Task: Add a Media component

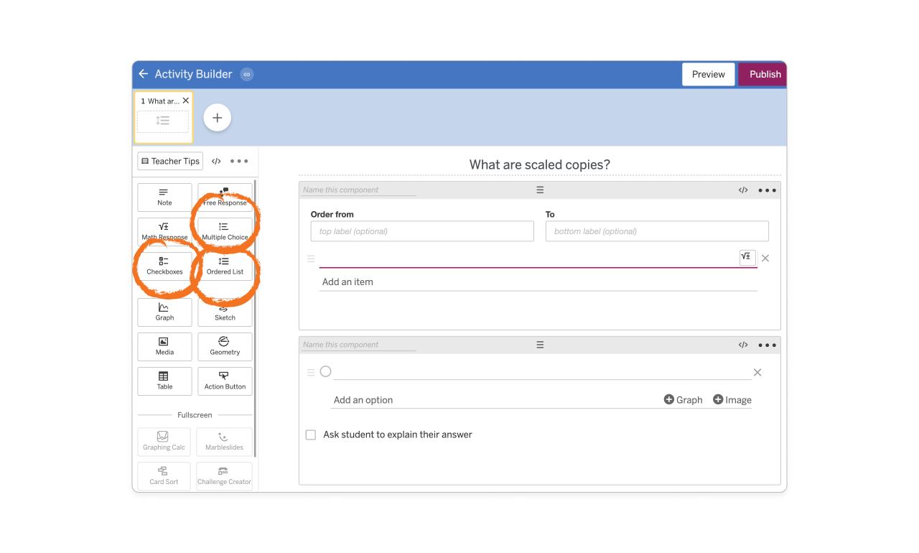Action: point(164,346)
